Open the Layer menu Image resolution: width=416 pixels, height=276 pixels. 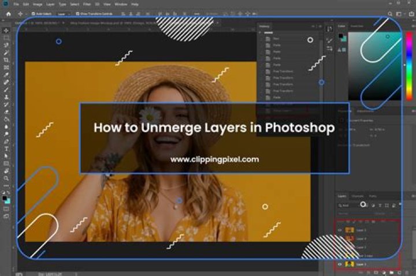[50, 3]
